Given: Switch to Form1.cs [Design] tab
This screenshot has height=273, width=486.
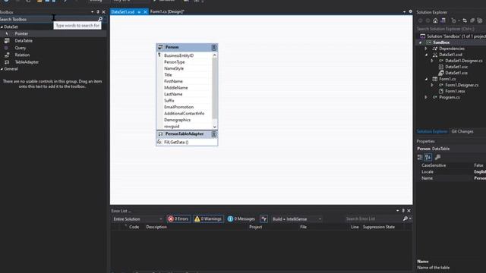Looking at the screenshot, I should [x=167, y=11].
